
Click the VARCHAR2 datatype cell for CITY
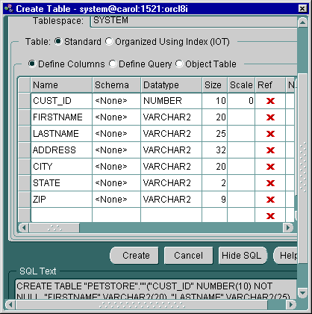(172, 167)
